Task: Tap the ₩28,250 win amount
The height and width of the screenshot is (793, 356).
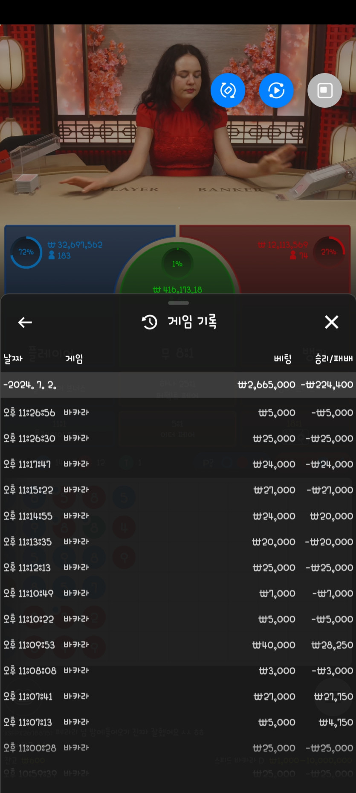Action: tap(332, 645)
